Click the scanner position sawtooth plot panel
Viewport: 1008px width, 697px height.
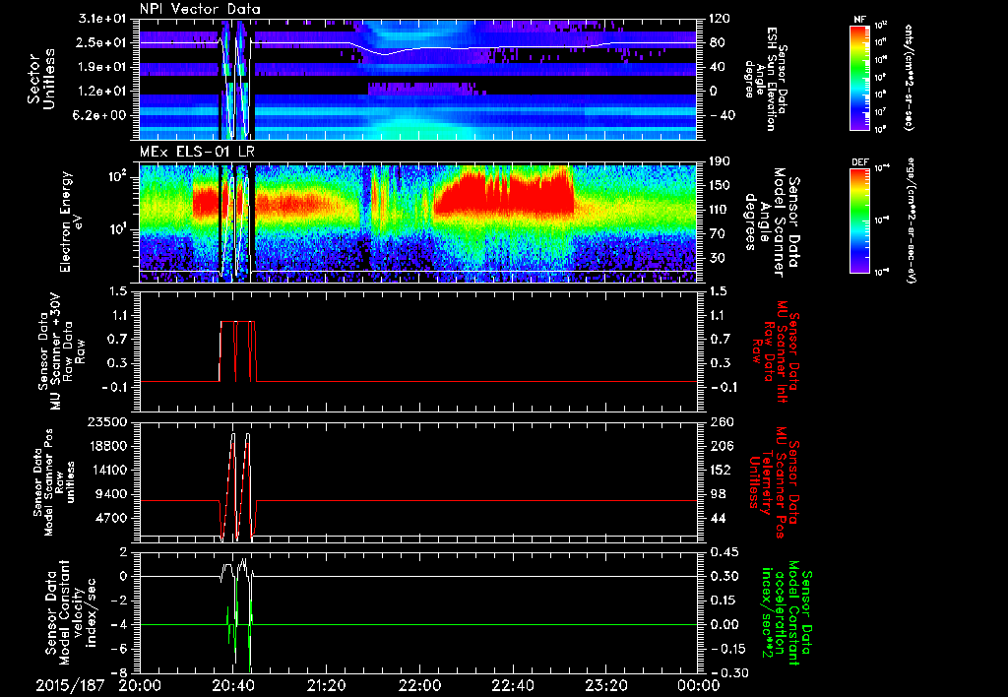[417, 482]
